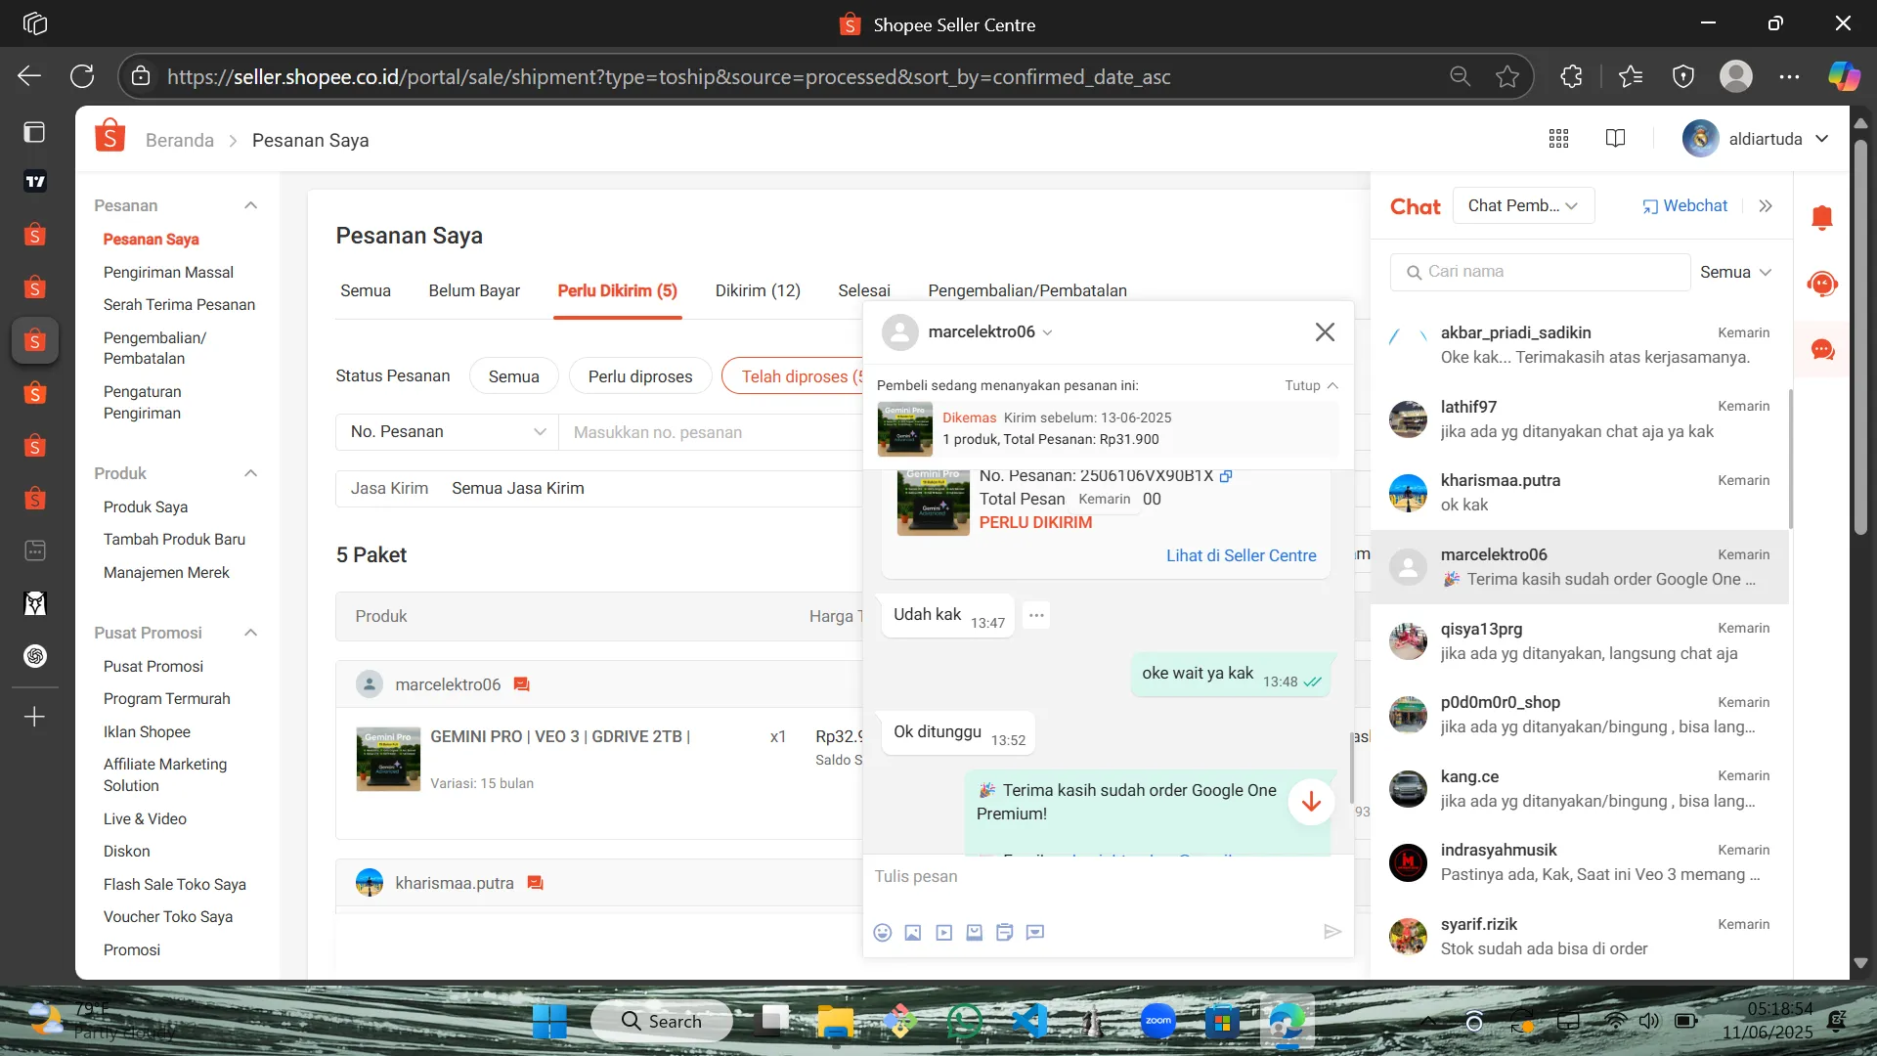Click the page vertical scrollbar
This screenshot has width=1877, height=1056.
point(1860,337)
